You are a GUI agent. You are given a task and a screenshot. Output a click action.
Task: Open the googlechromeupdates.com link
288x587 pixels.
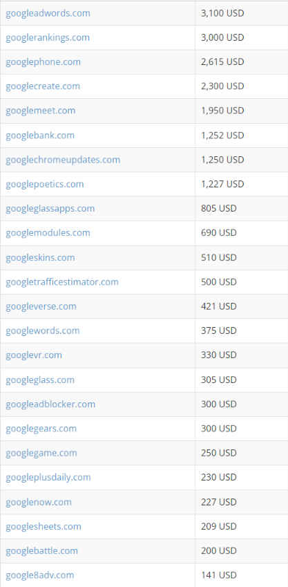tap(63, 160)
